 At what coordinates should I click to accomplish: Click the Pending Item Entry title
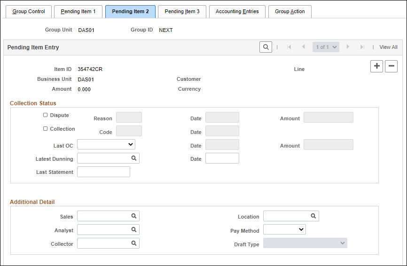[x=33, y=47]
